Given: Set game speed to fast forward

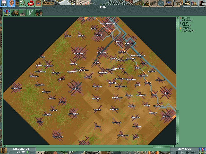Looking at the screenshot, I should coord(187,152).
